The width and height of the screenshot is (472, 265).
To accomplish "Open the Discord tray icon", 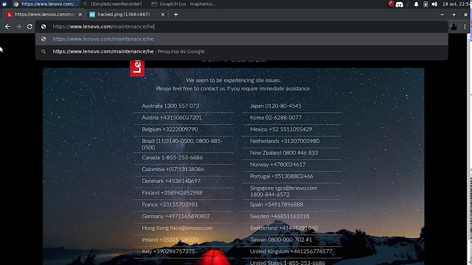I will coord(399,4).
